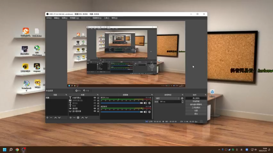Mute the 麦克风/Aux speaker icon
The image size is (273, 153).
pyautogui.click(x=145, y=103)
